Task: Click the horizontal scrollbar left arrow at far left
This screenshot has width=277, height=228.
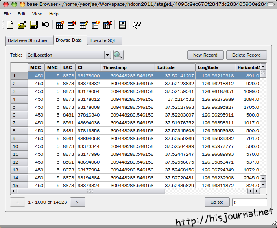Action: pos(14,191)
